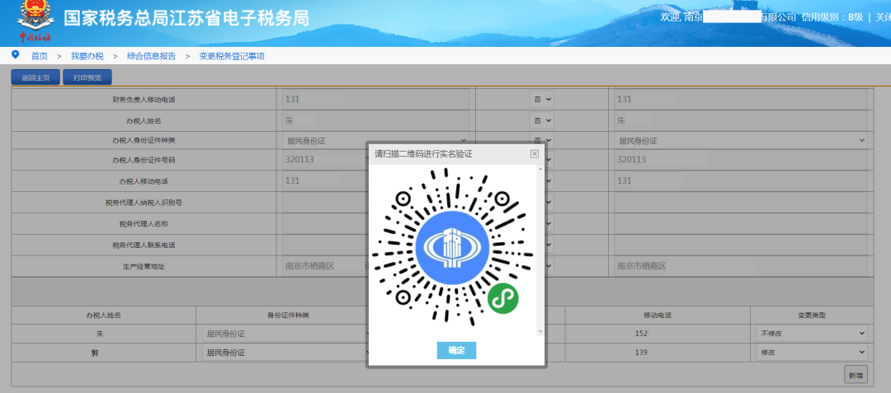891x393 pixels.
Task: Open 否 dropdown in 办税人姓名 row
Action: 542,121
